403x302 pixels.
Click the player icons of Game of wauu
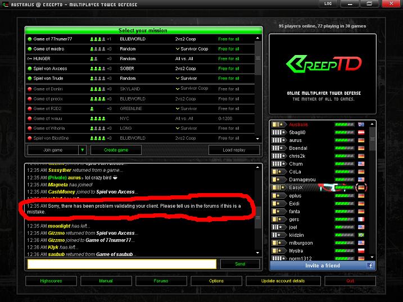[98, 118]
